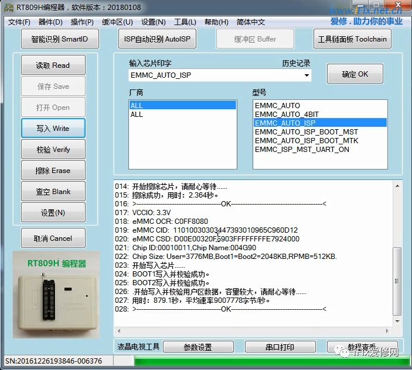
Task: Click log line 021 Chip ID
Action: point(186,248)
